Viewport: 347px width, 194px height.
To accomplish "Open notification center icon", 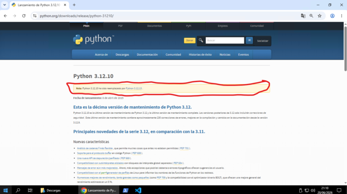I will [x=339, y=190].
